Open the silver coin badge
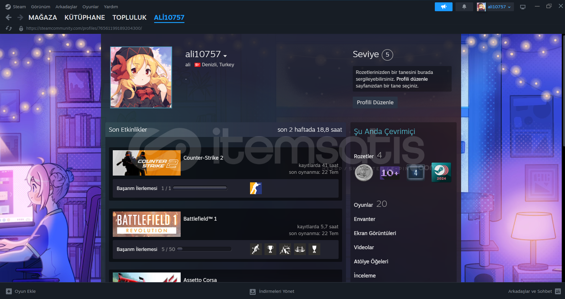The height and width of the screenshot is (299, 565). tap(364, 172)
